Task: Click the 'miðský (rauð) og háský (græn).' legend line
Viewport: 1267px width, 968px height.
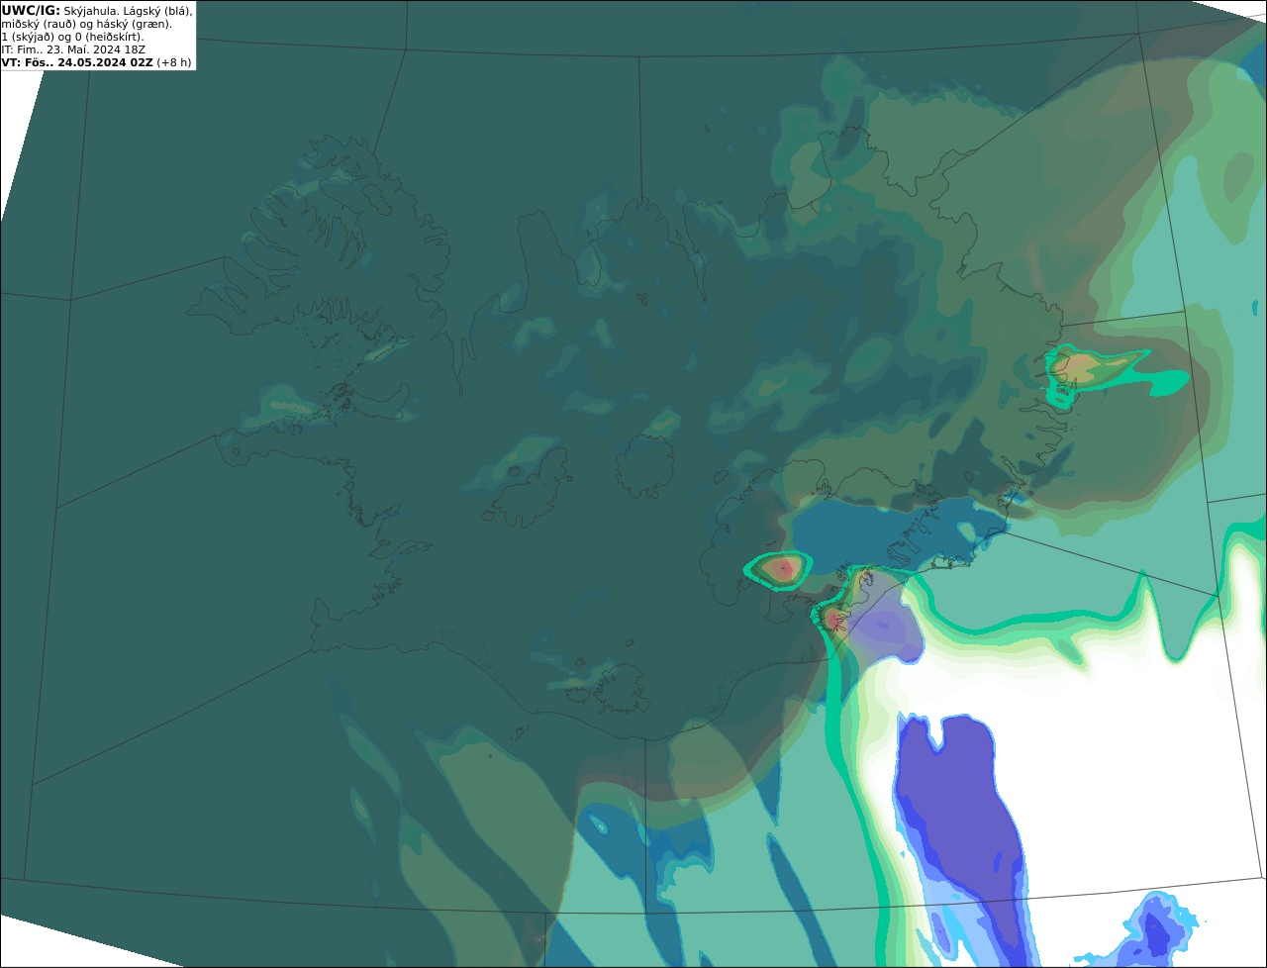Action: click(x=87, y=23)
